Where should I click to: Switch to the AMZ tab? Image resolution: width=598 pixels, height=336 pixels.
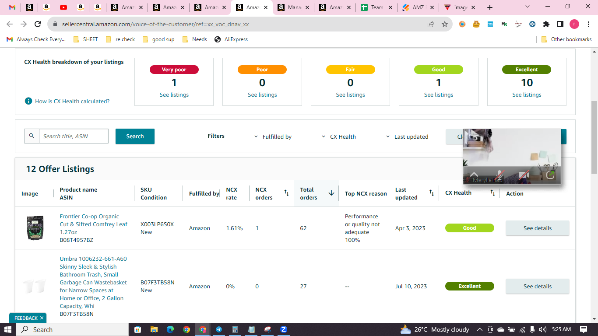coord(418,7)
